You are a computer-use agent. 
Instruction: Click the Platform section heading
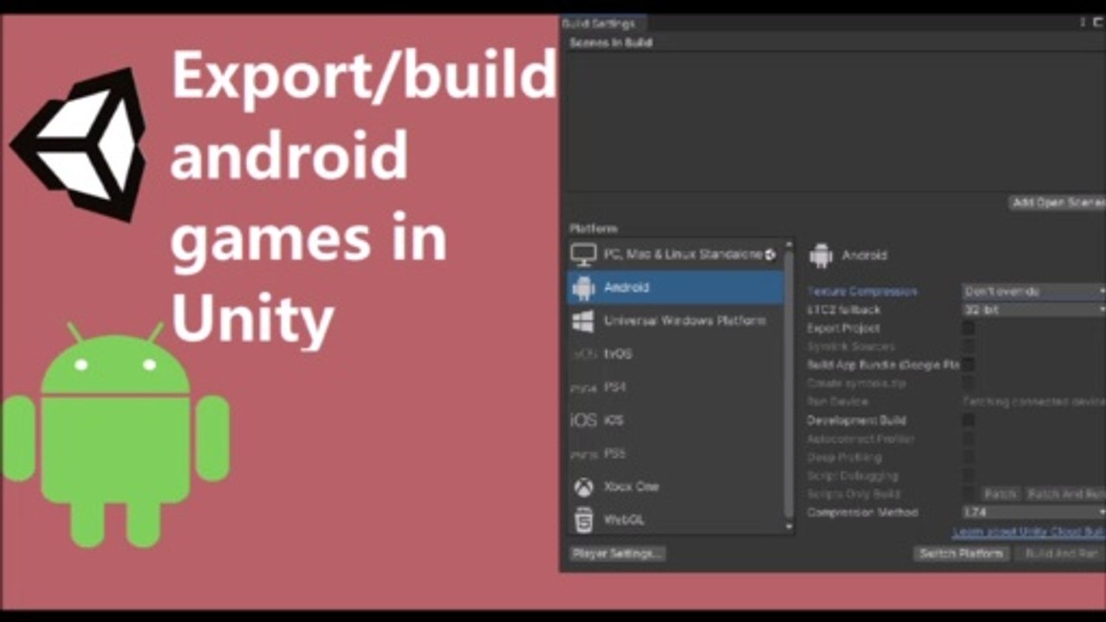594,229
